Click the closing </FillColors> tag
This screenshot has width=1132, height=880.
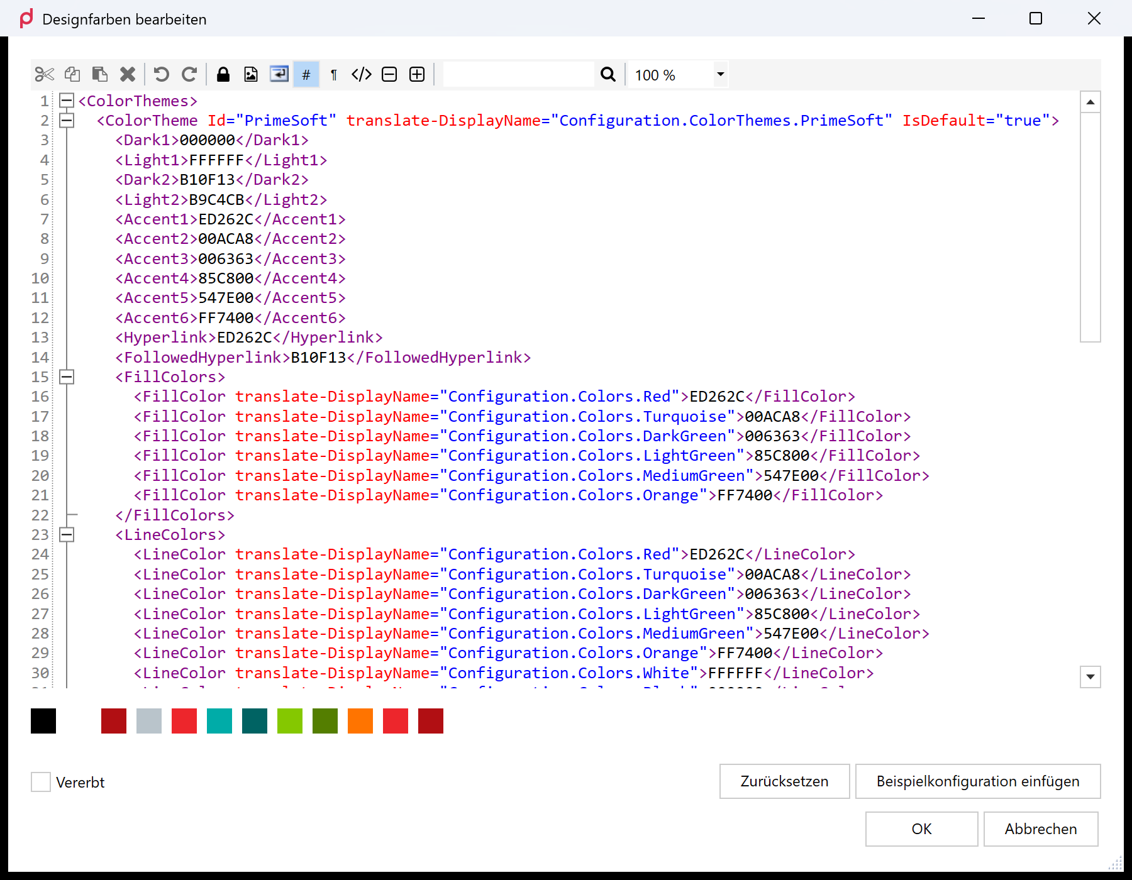(175, 515)
